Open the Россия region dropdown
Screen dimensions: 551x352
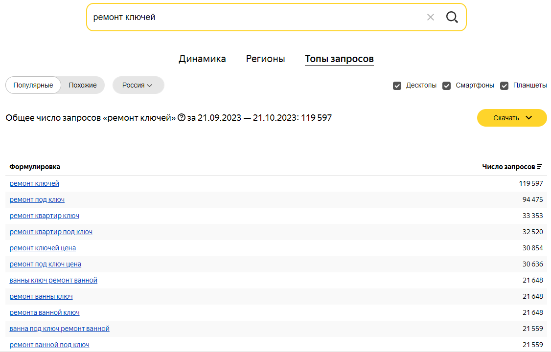coord(138,85)
